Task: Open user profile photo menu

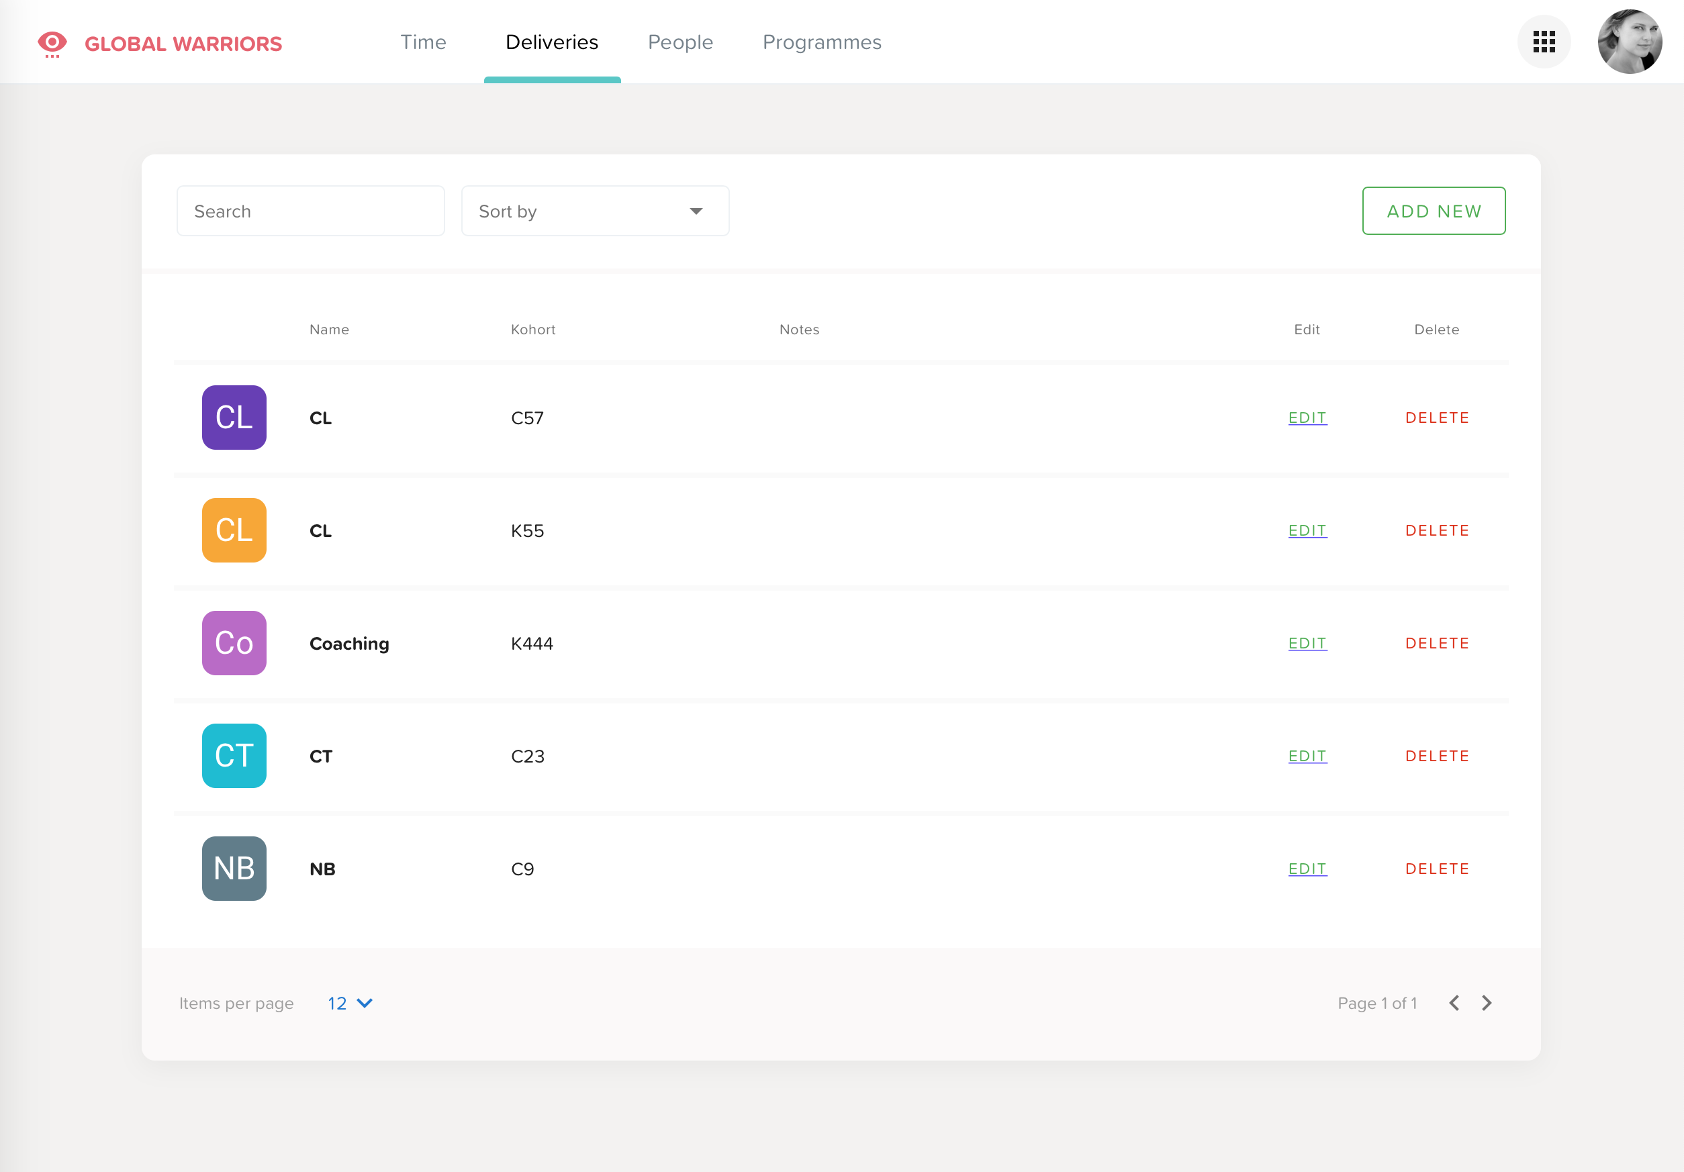Action: [1629, 42]
